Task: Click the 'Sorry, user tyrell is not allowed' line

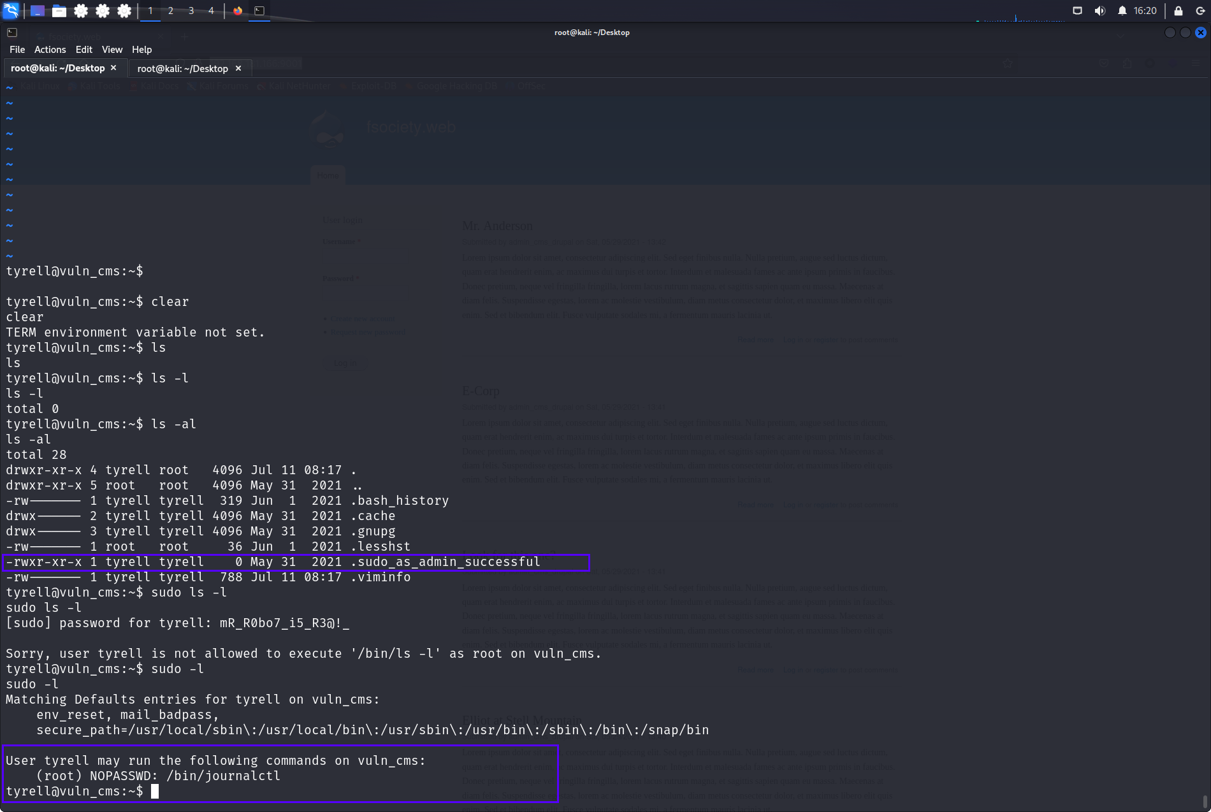Action: (x=303, y=654)
